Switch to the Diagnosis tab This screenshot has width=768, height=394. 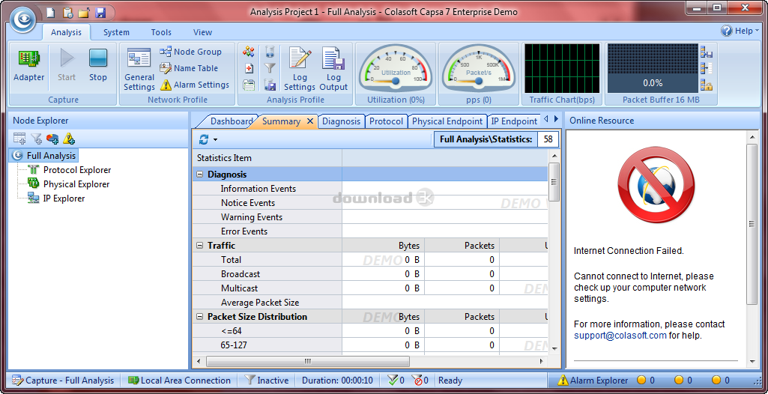click(341, 121)
